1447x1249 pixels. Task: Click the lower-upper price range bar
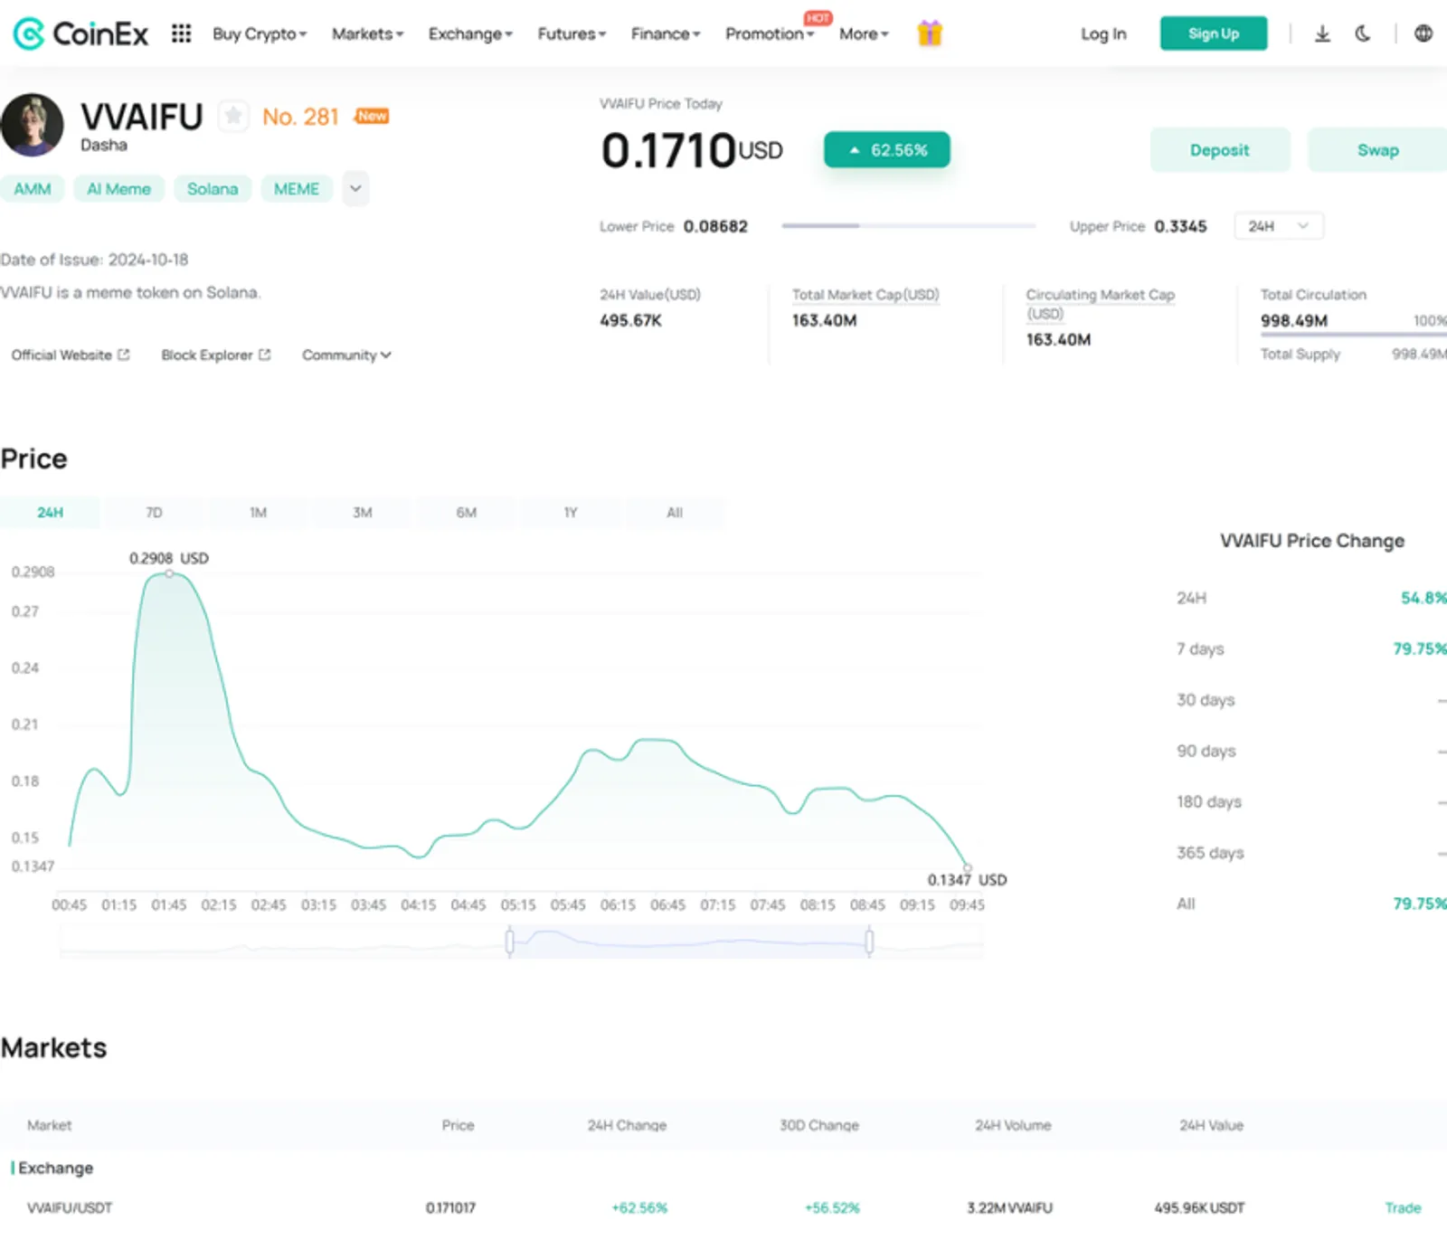click(909, 226)
